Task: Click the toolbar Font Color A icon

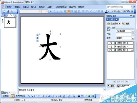Action: (106, 12)
